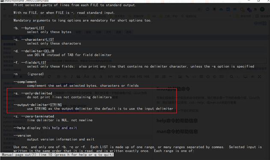Apply H1 heading in background editor toolbar
Image resolution: width=270 pixels, height=160 pixels.
(x=110, y=76)
